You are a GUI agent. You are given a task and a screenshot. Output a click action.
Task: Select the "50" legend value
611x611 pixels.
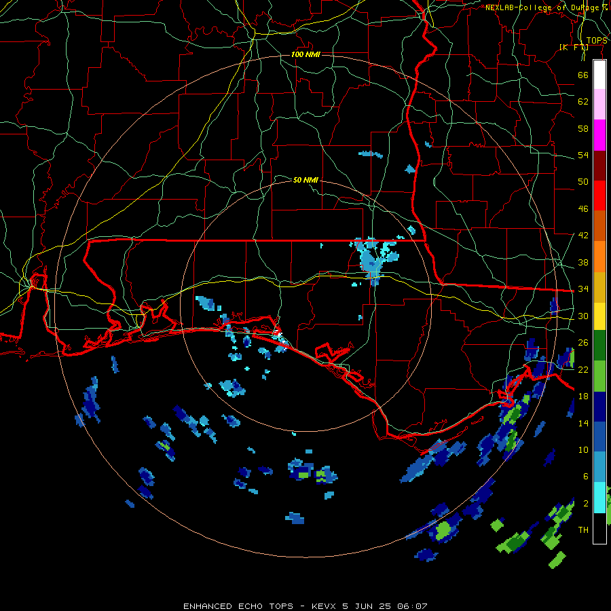tap(583, 182)
